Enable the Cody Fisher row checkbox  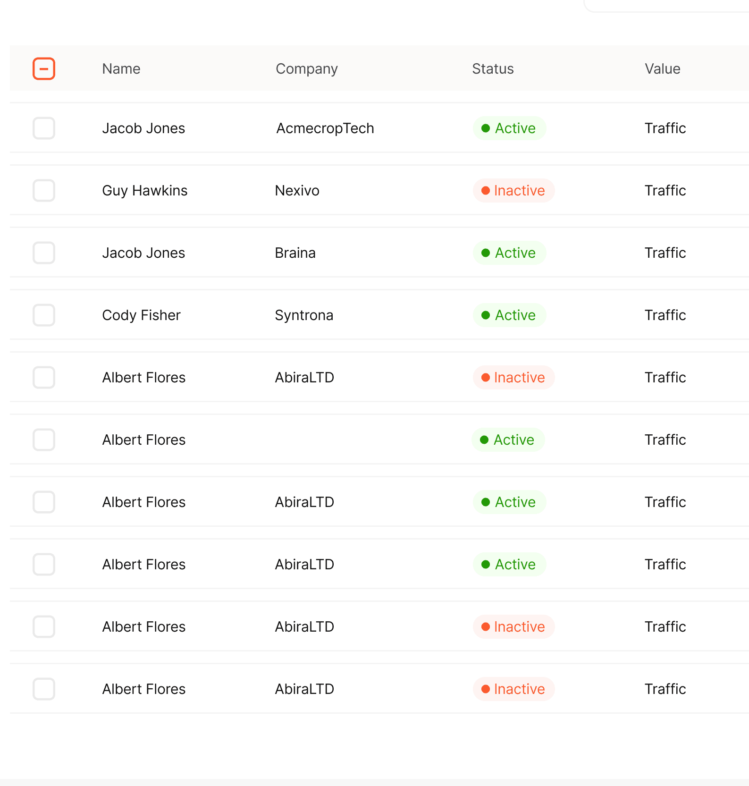point(44,315)
